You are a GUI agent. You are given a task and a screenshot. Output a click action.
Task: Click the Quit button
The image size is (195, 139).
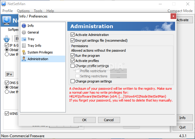pos(182,127)
